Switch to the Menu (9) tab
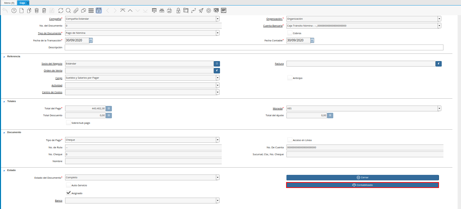 9,3
